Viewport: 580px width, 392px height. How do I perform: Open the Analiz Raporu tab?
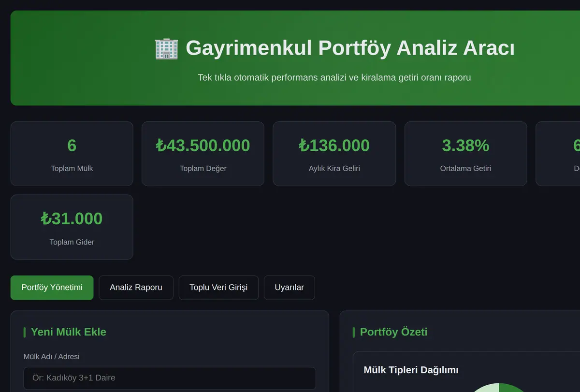pos(136,288)
